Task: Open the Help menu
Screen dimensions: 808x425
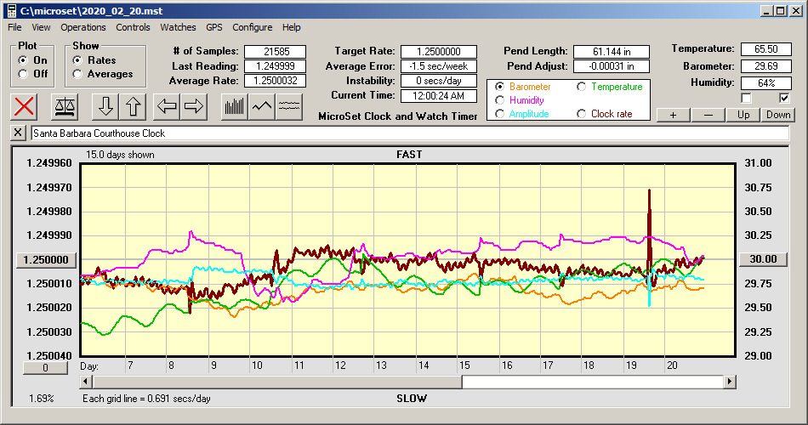Action: pos(291,27)
